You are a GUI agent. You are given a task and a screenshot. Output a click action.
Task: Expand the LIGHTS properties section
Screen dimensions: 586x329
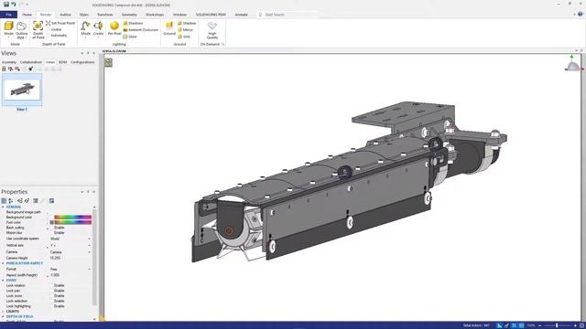click(x=3, y=311)
